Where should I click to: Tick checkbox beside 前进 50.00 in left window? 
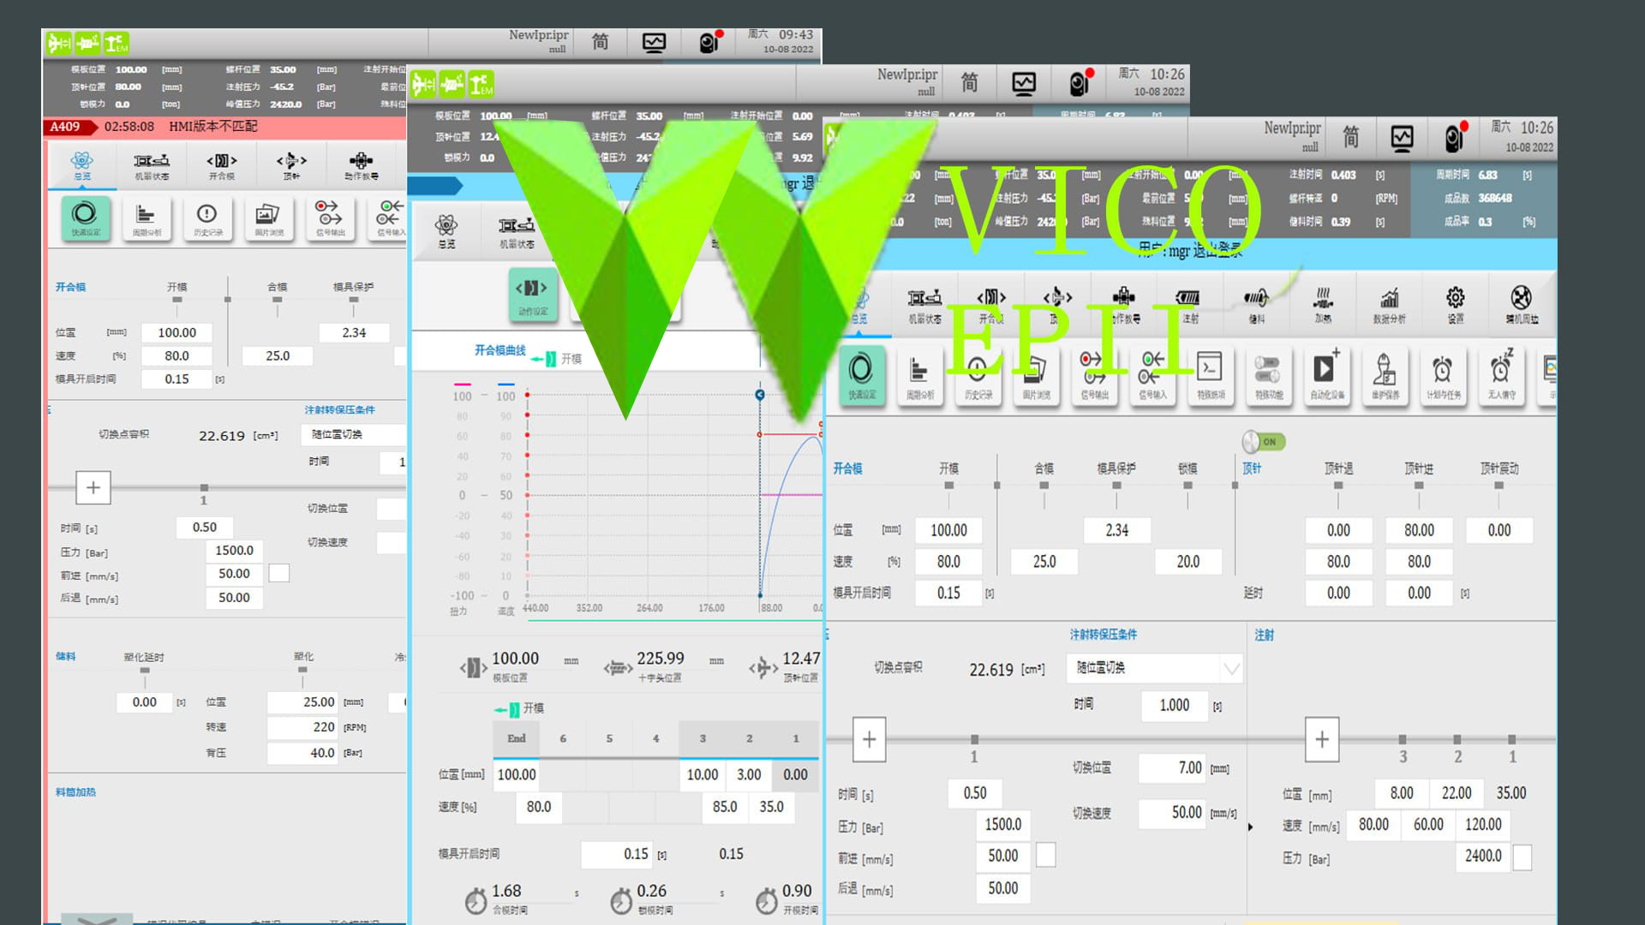tap(279, 573)
